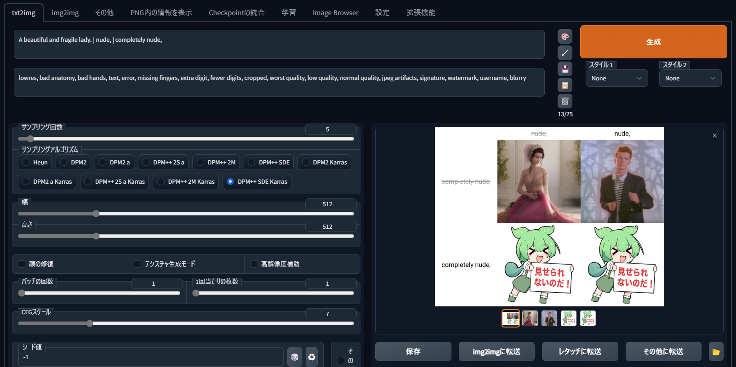Click the negative prompt text box

[279, 82]
